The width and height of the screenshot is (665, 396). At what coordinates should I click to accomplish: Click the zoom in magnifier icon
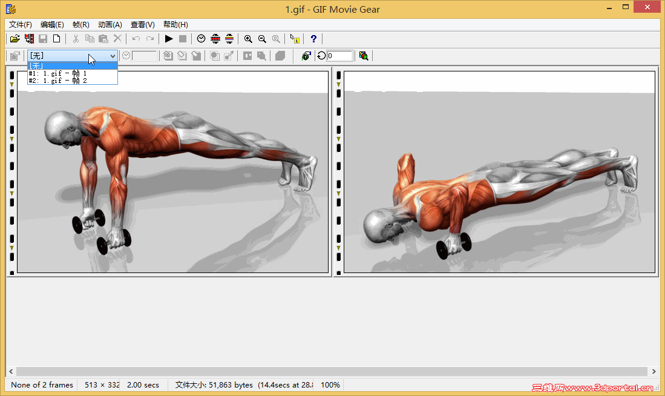point(248,39)
